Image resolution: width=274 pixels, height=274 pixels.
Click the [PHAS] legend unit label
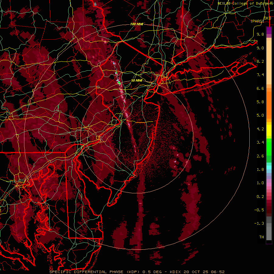coord(257,21)
